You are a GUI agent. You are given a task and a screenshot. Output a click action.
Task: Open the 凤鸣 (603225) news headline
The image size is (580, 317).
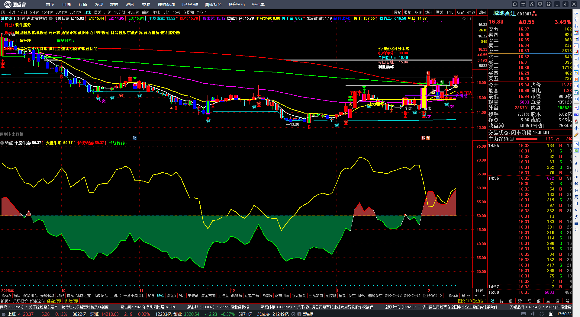tap(54, 307)
